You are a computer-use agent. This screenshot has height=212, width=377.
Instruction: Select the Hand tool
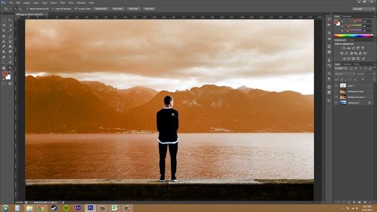point(4,68)
